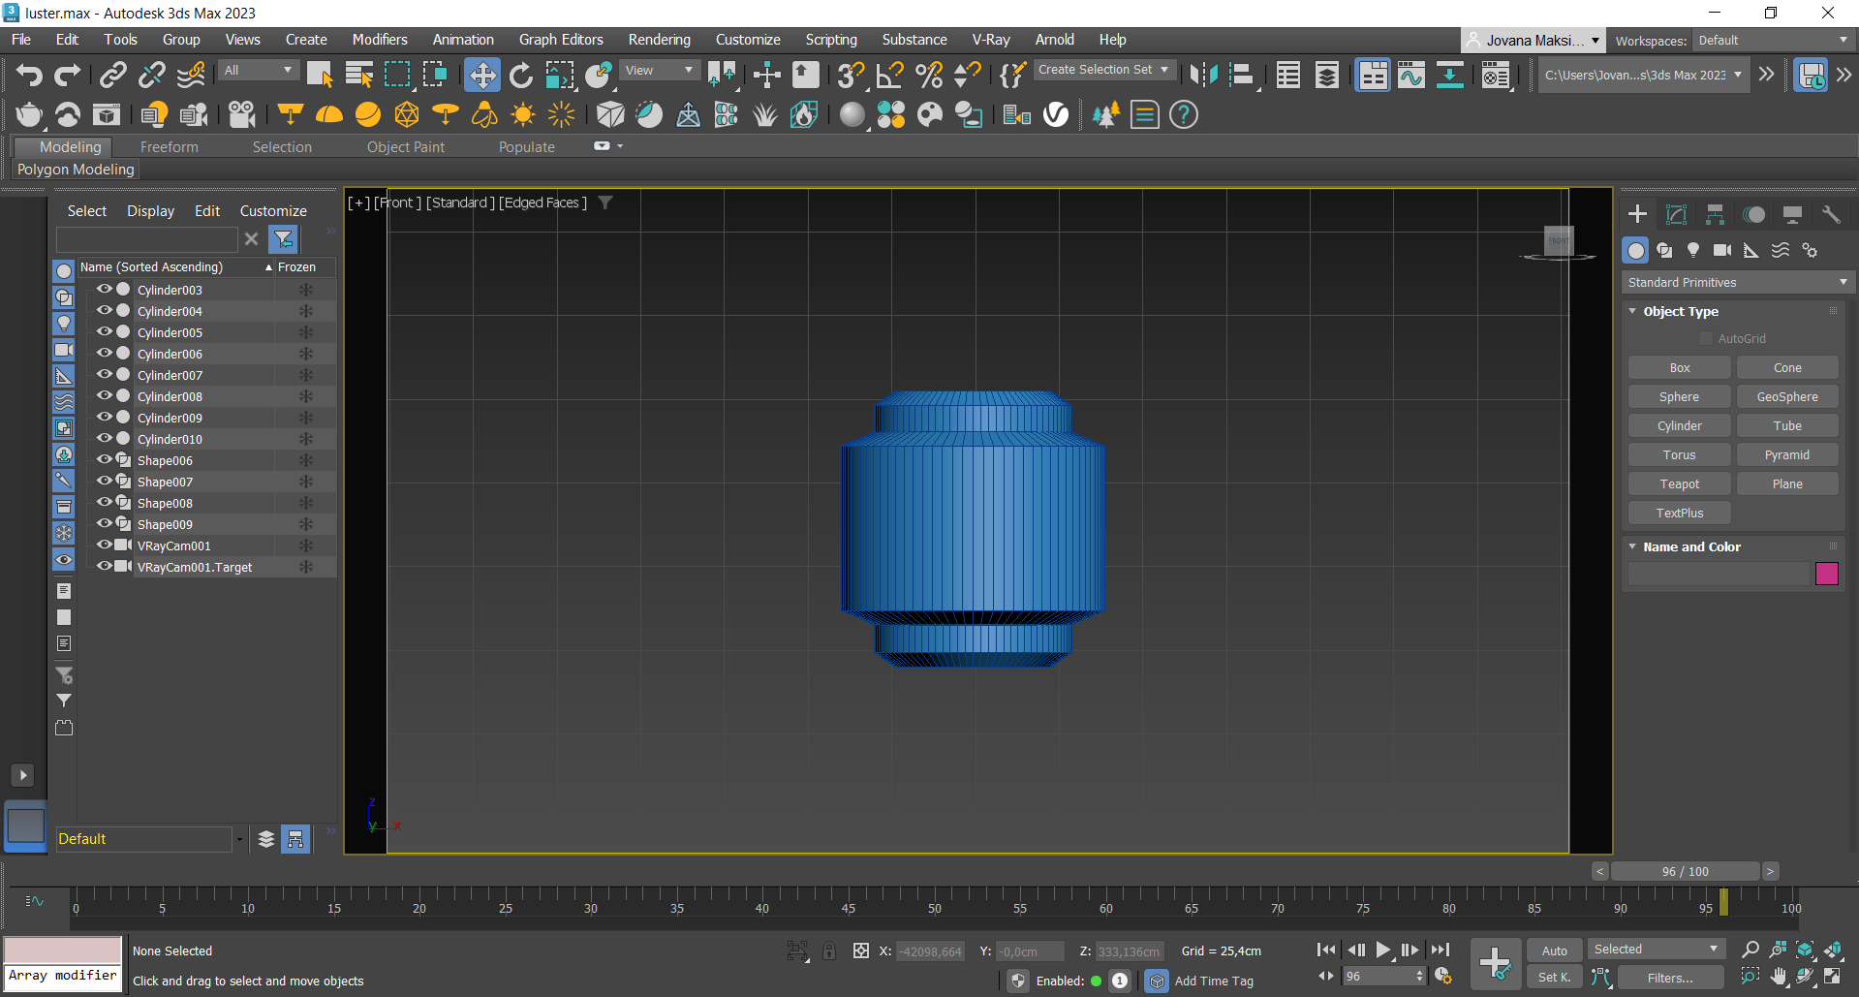Toggle the Auto key mode button

[x=1554, y=950]
